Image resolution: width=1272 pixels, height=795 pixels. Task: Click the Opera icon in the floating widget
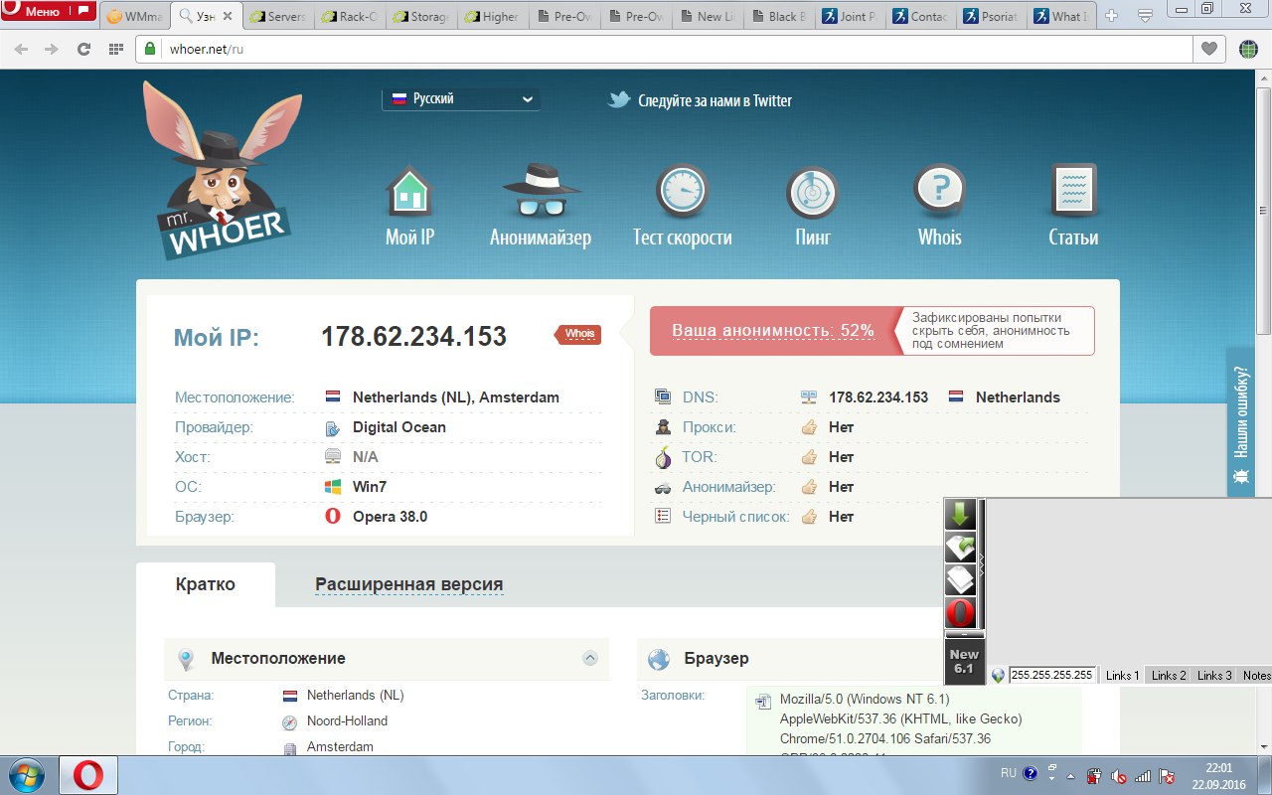click(x=960, y=613)
